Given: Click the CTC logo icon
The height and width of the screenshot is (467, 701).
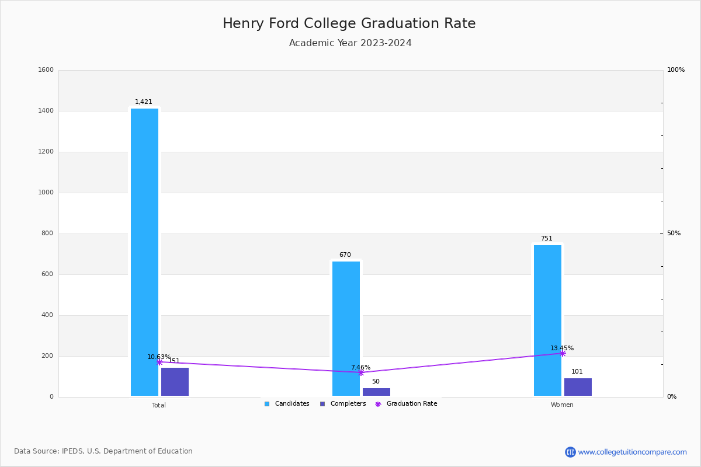Looking at the screenshot, I should pos(570,452).
